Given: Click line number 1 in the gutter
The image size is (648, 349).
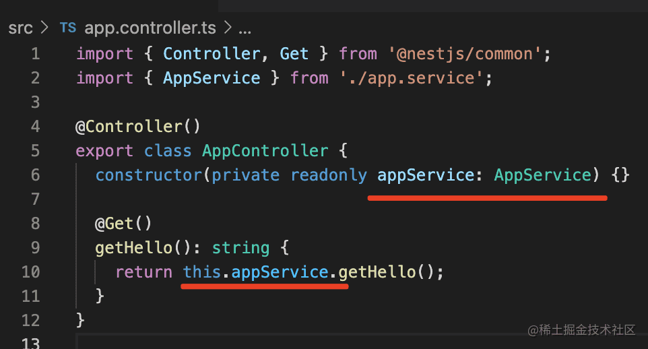Looking at the screenshot, I should tap(35, 54).
